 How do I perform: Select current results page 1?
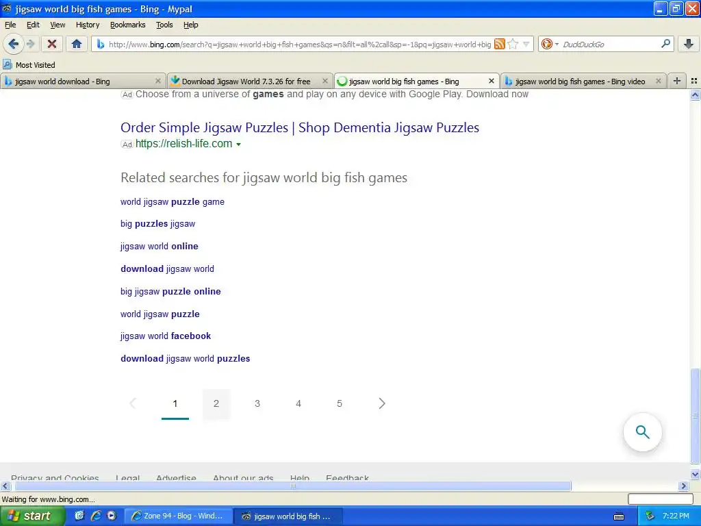[175, 404]
